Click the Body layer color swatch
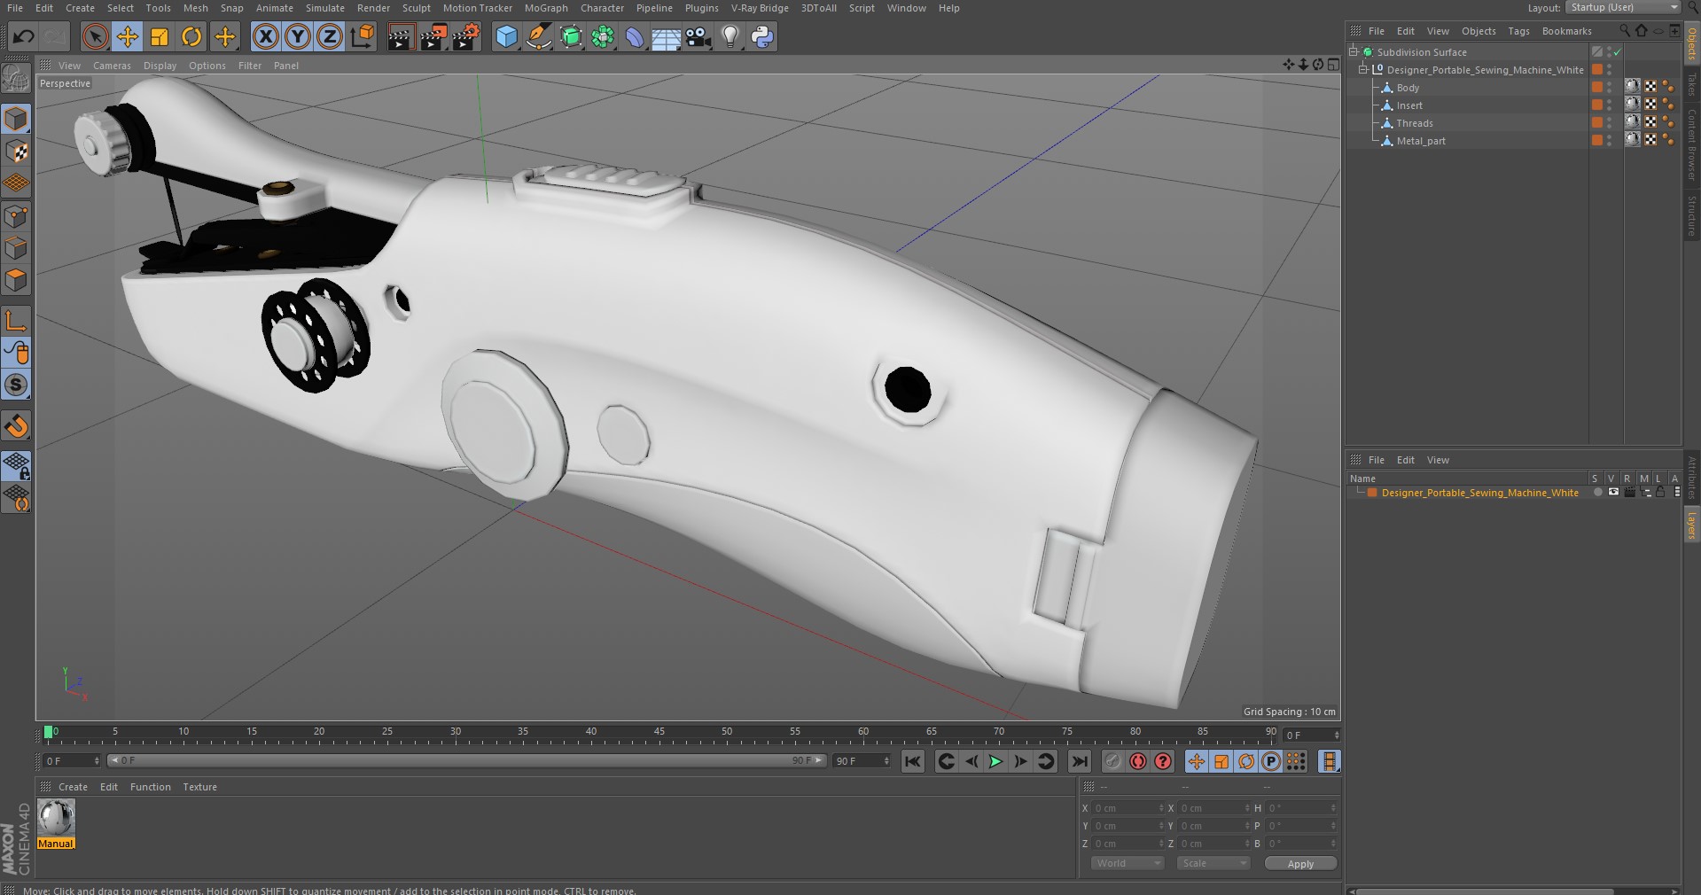 click(1597, 87)
